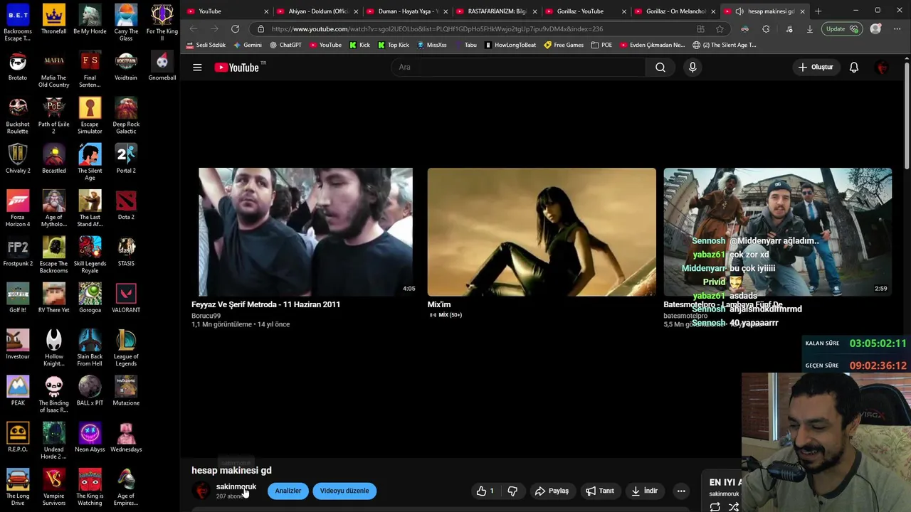Open the POE bookmarks folder
Viewport: 911px width, 512px height.
(601, 45)
